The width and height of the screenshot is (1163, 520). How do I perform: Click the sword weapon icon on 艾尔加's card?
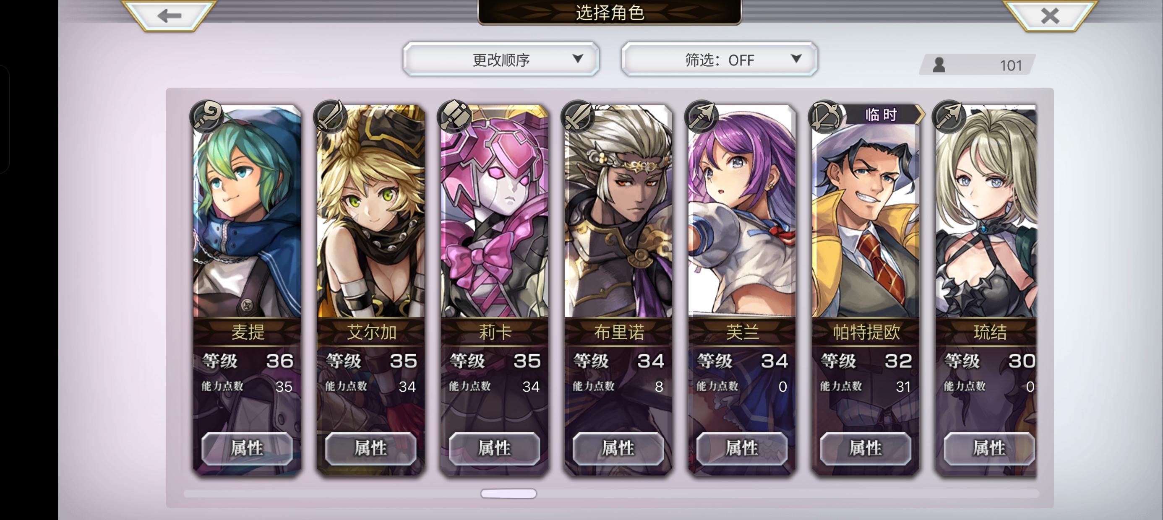[331, 116]
